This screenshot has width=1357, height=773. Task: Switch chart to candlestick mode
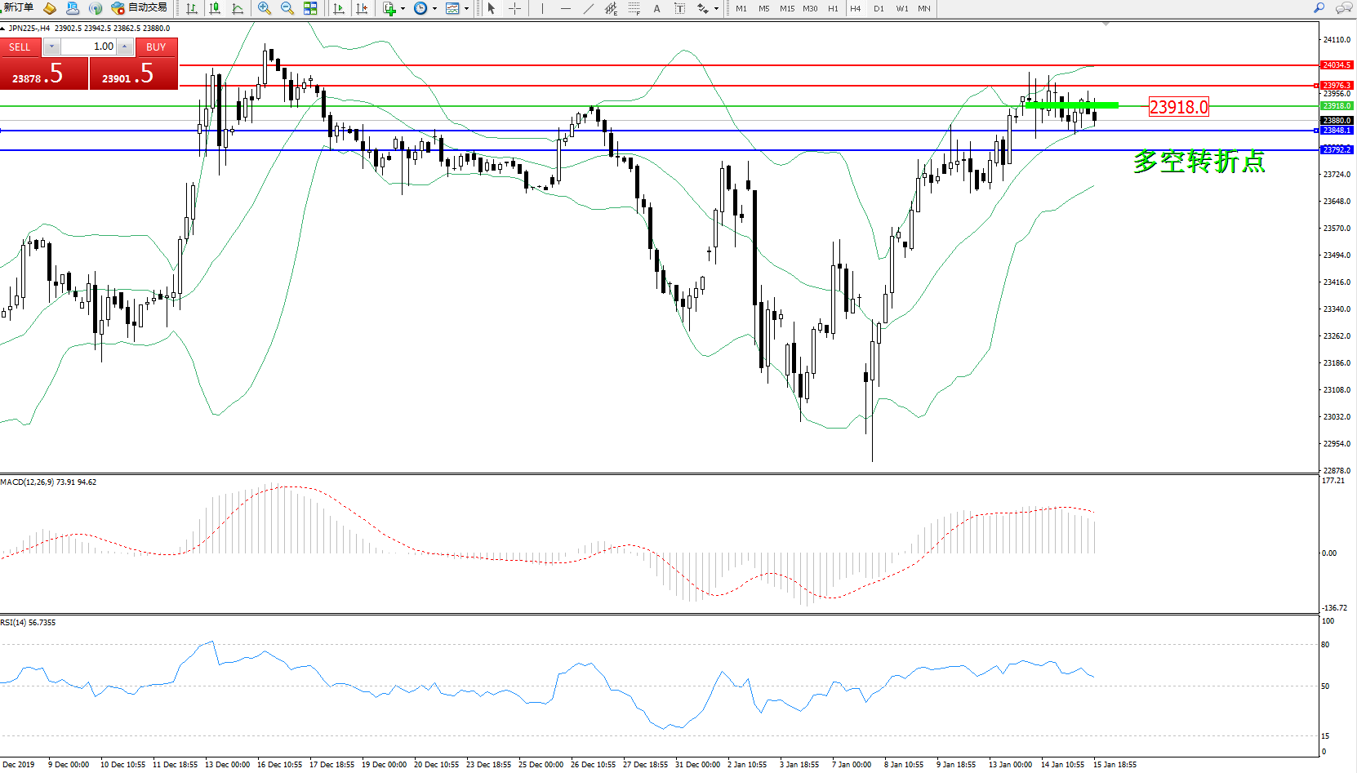pos(215,8)
